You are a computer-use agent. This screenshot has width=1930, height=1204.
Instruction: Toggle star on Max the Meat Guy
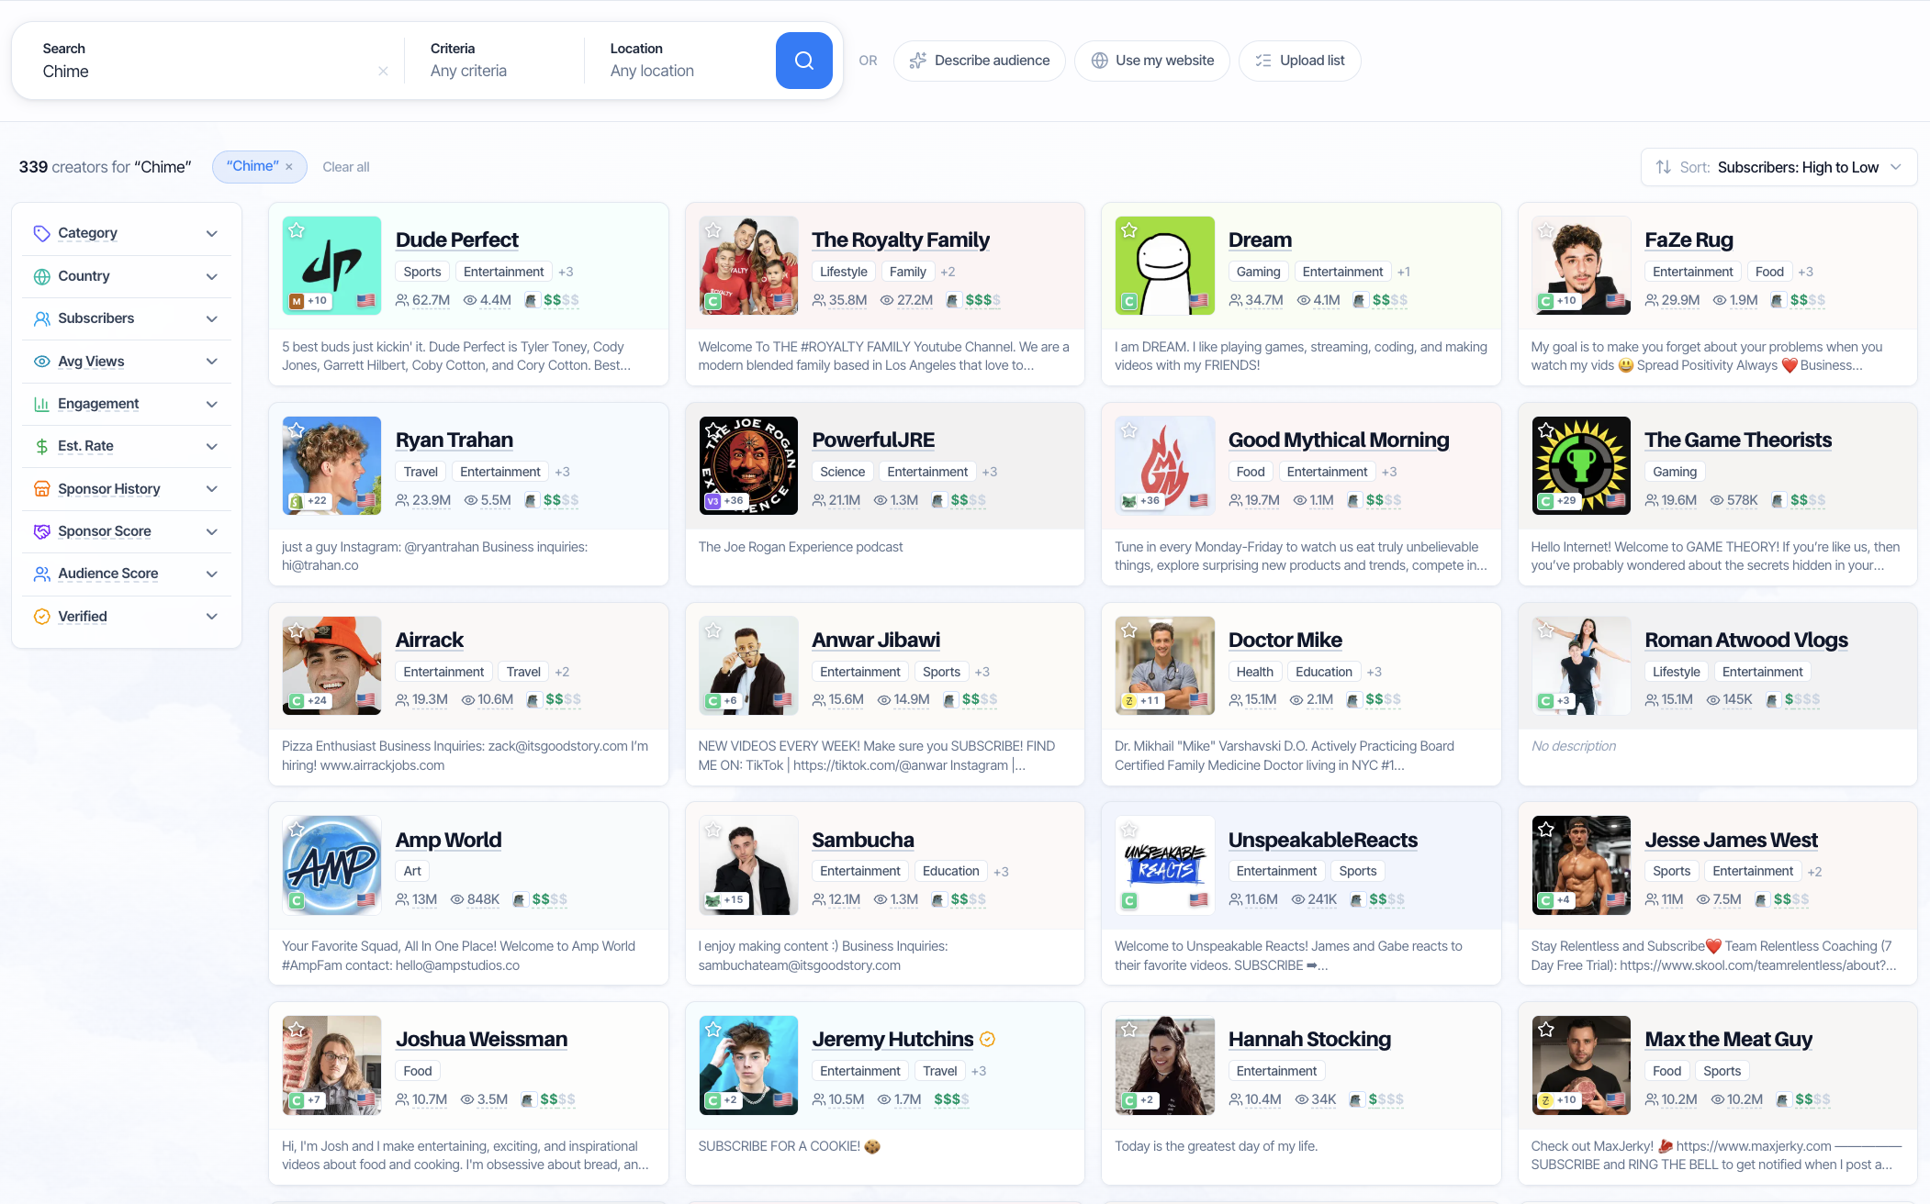pos(1546,1029)
